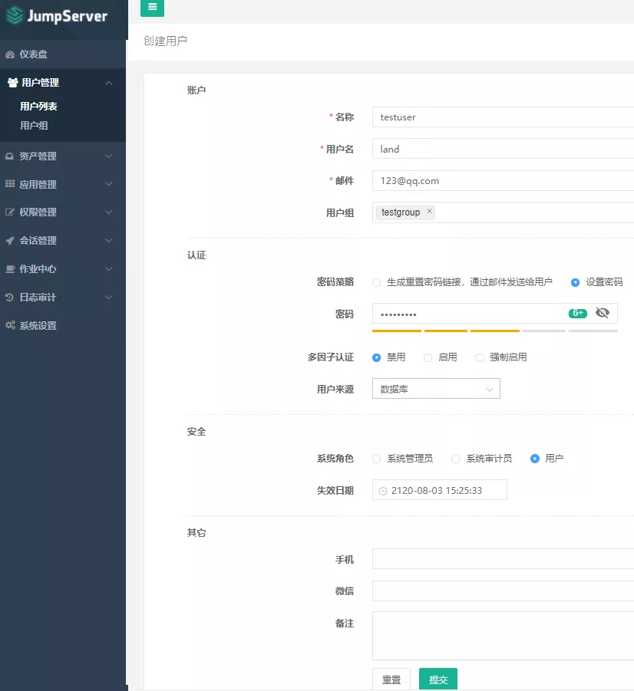Open 用户列表 submenu item in sidebar

38,107
